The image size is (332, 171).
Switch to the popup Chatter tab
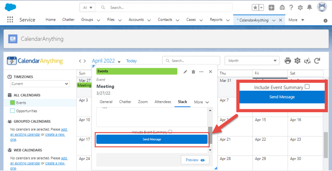tap(125, 102)
